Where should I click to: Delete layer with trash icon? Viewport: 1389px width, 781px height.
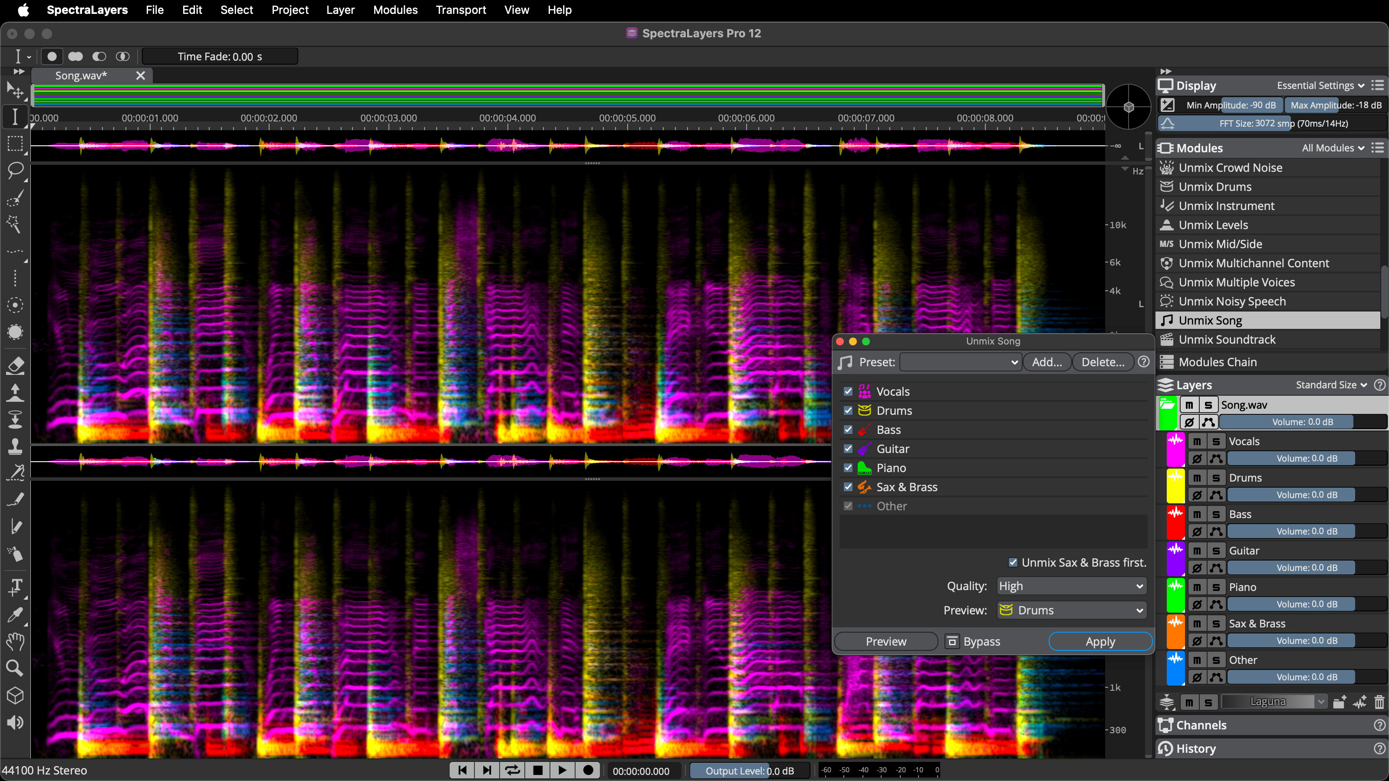(x=1379, y=702)
